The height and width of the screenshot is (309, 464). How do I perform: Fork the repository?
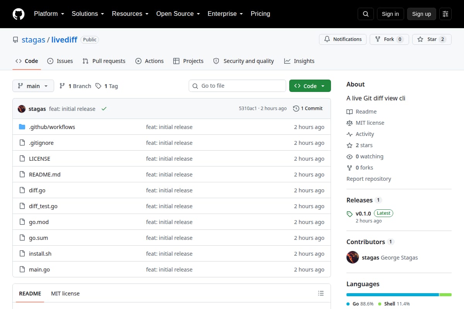pyautogui.click(x=389, y=39)
